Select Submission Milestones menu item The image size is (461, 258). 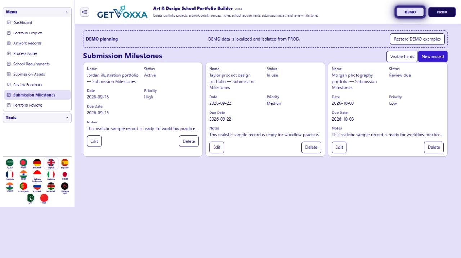[37, 95]
